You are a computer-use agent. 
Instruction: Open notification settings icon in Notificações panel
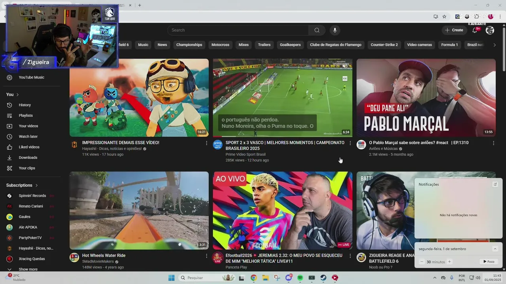(495, 184)
